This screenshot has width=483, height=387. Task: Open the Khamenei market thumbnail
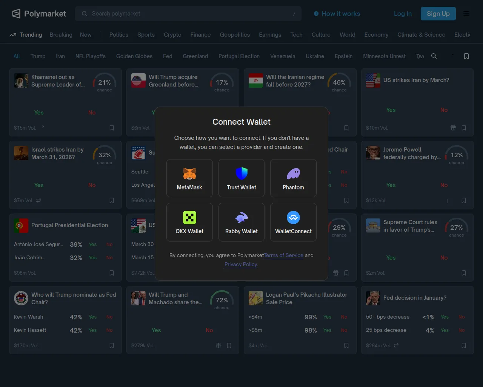[x=21, y=80]
